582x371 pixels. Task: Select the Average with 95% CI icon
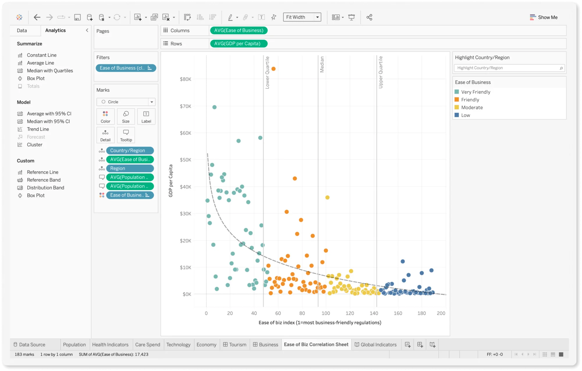coord(20,113)
